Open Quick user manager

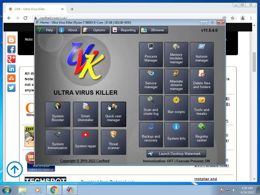click(x=113, y=114)
